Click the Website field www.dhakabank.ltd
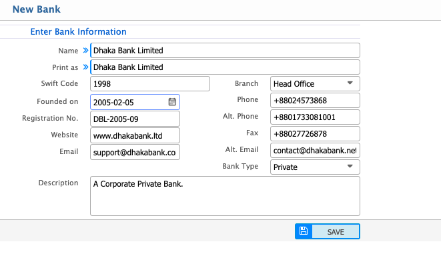This screenshot has height=260, width=441. 135,135
